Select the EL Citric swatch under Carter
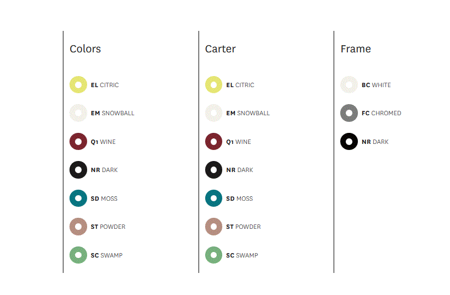The height and width of the screenshot is (295, 450). [213, 85]
